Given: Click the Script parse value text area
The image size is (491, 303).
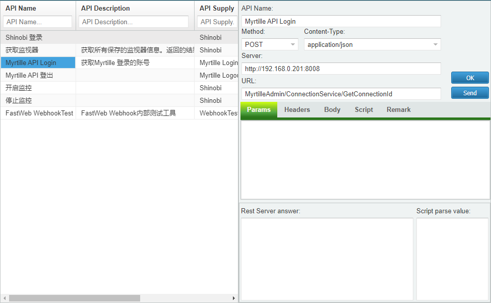Looking at the screenshot, I should click(x=453, y=259).
